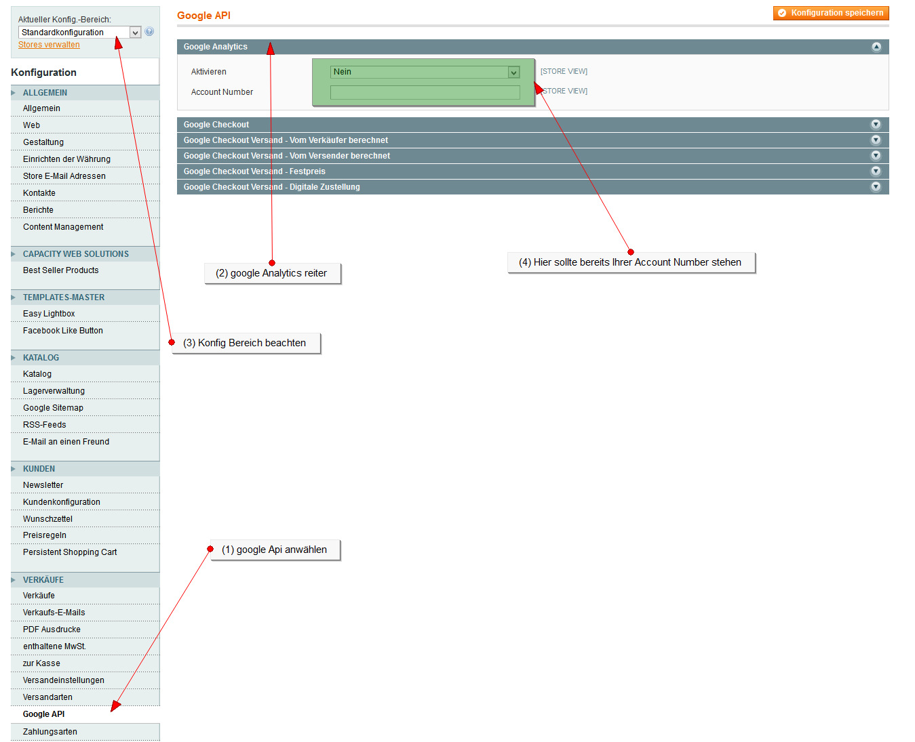
Task: Click Konfiguration speichern button
Action: tap(831, 13)
